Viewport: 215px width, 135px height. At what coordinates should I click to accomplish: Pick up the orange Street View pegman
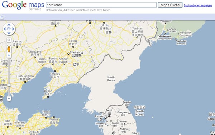(x=9, y=49)
